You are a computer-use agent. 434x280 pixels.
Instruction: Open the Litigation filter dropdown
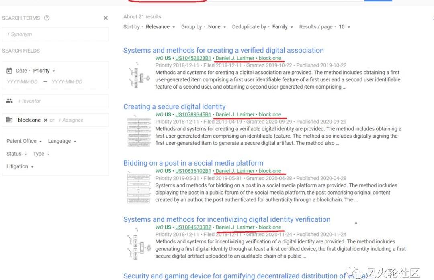coord(20,166)
